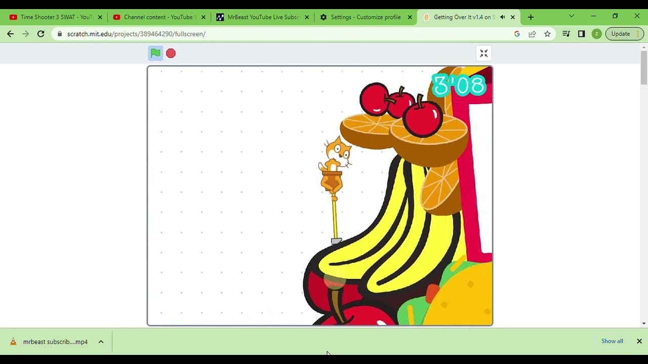Click the scrollbar up arrow
Viewport: 648px width, 364px height.
[x=644, y=47]
